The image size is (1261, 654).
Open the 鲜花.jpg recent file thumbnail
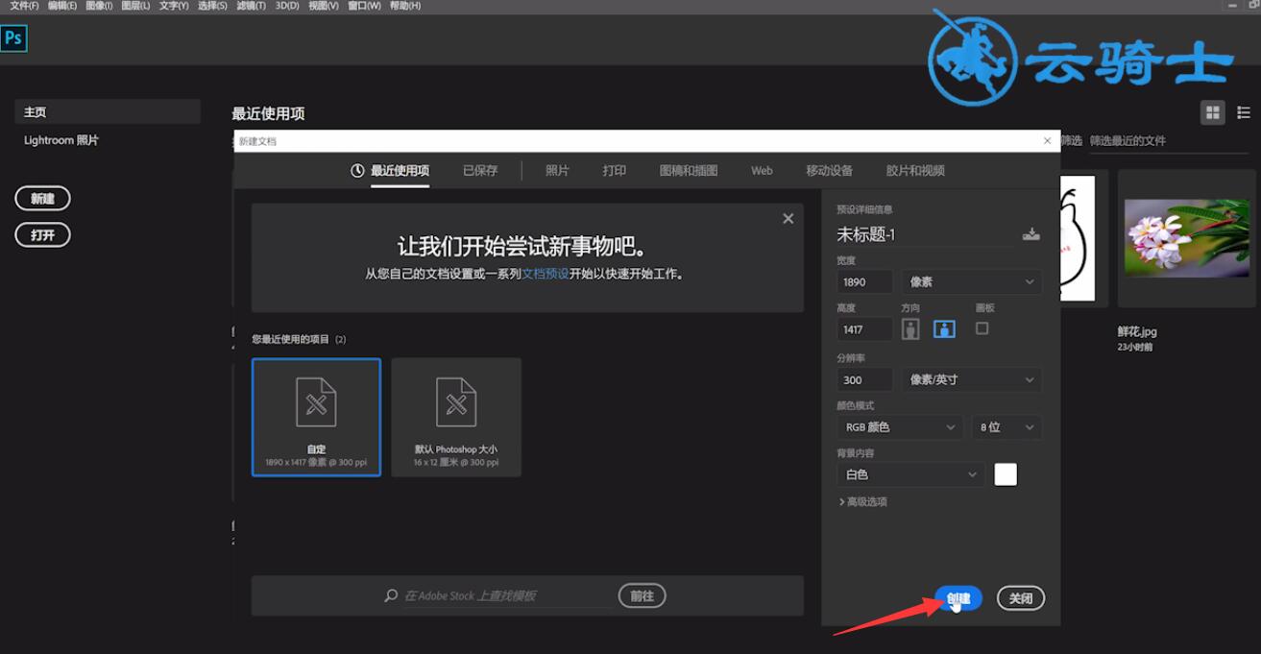point(1188,237)
